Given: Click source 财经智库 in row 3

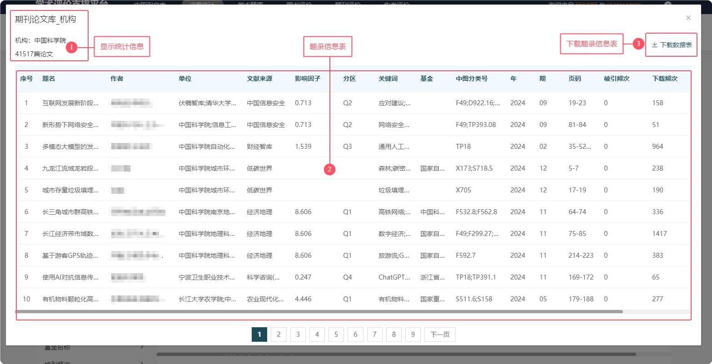Looking at the screenshot, I should click(259, 147).
